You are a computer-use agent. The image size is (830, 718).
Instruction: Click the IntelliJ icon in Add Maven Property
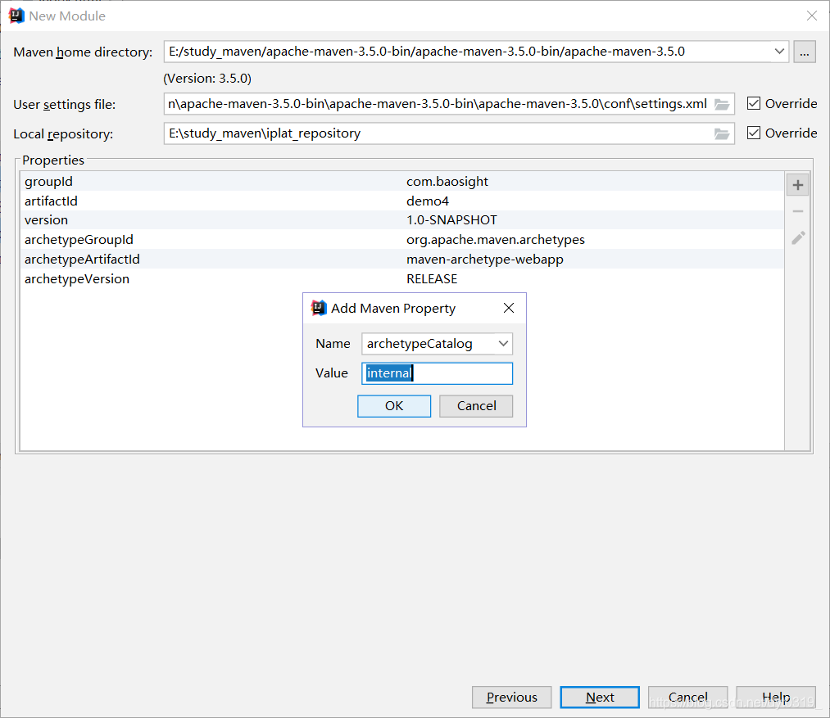tap(319, 308)
